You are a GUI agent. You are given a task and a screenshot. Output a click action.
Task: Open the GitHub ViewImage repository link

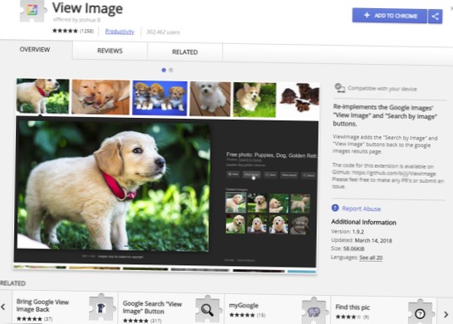394,174
